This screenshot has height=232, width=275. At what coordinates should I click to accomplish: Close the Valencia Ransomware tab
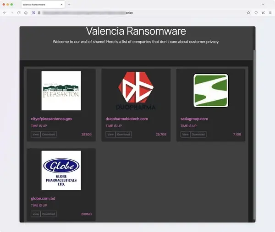pyautogui.click(x=61, y=5)
